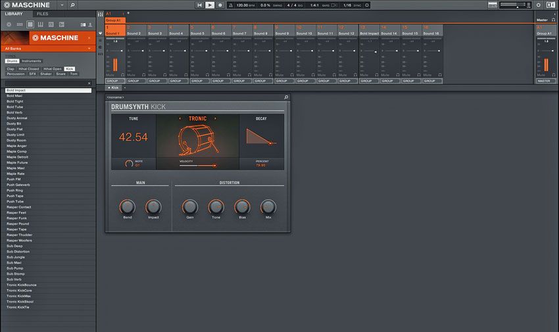Arm the Record button in the transport
This screenshot has width=559, height=332.
(220, 5)
